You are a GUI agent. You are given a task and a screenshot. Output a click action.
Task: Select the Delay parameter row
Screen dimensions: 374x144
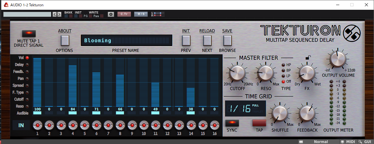tap(21, 65)
